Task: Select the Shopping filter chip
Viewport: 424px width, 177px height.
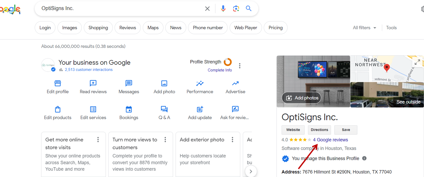Action: click(98, 28)
